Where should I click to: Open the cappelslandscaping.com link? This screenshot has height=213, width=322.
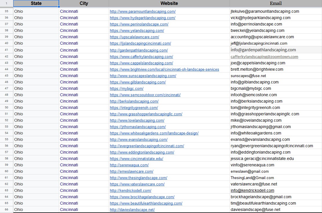pyautogui.click(x=141, y=63)
